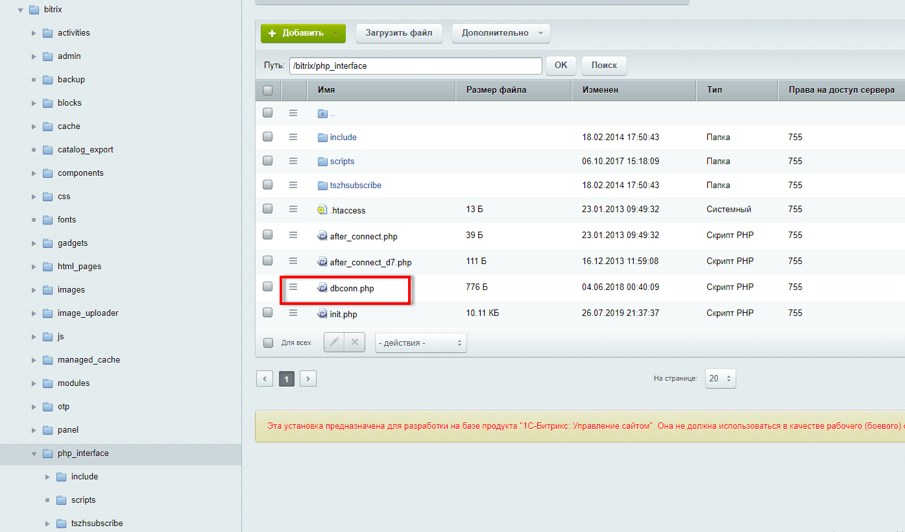Screen dimensions: 905x532
Task: Tick the header select-all checkbox
Action: [x=267, y=90]
